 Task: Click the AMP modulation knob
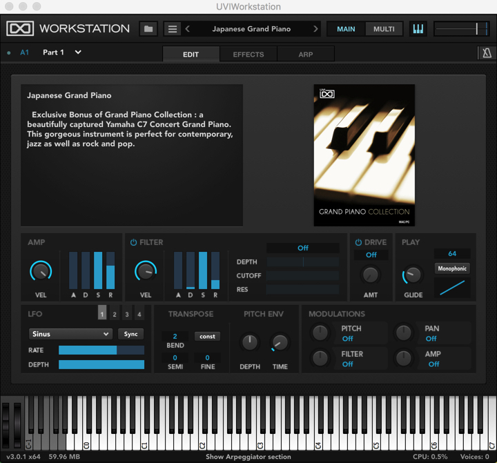pos(404,358)
